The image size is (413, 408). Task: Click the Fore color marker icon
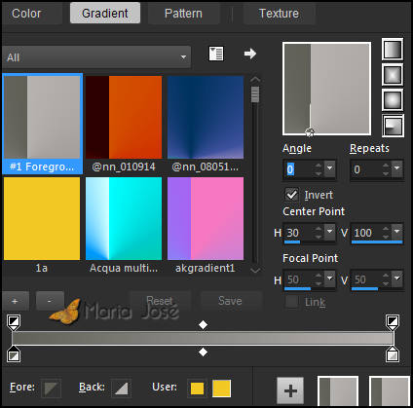tap(51, 388)
